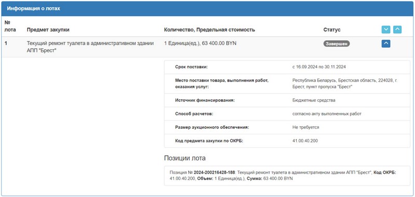Click the Источник финансирования label
Image resolution: width=415 pixels, height=197 pixels.
pyautogui.click(x=205, y=100)
